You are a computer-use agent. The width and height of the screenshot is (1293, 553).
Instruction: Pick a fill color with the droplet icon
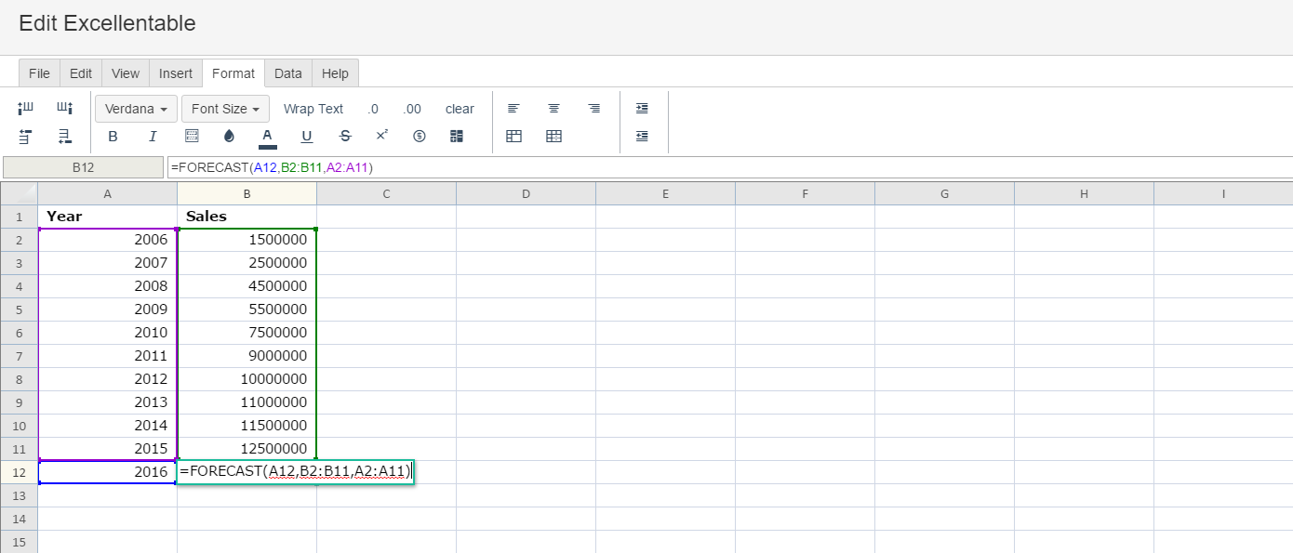click(230, 137)
